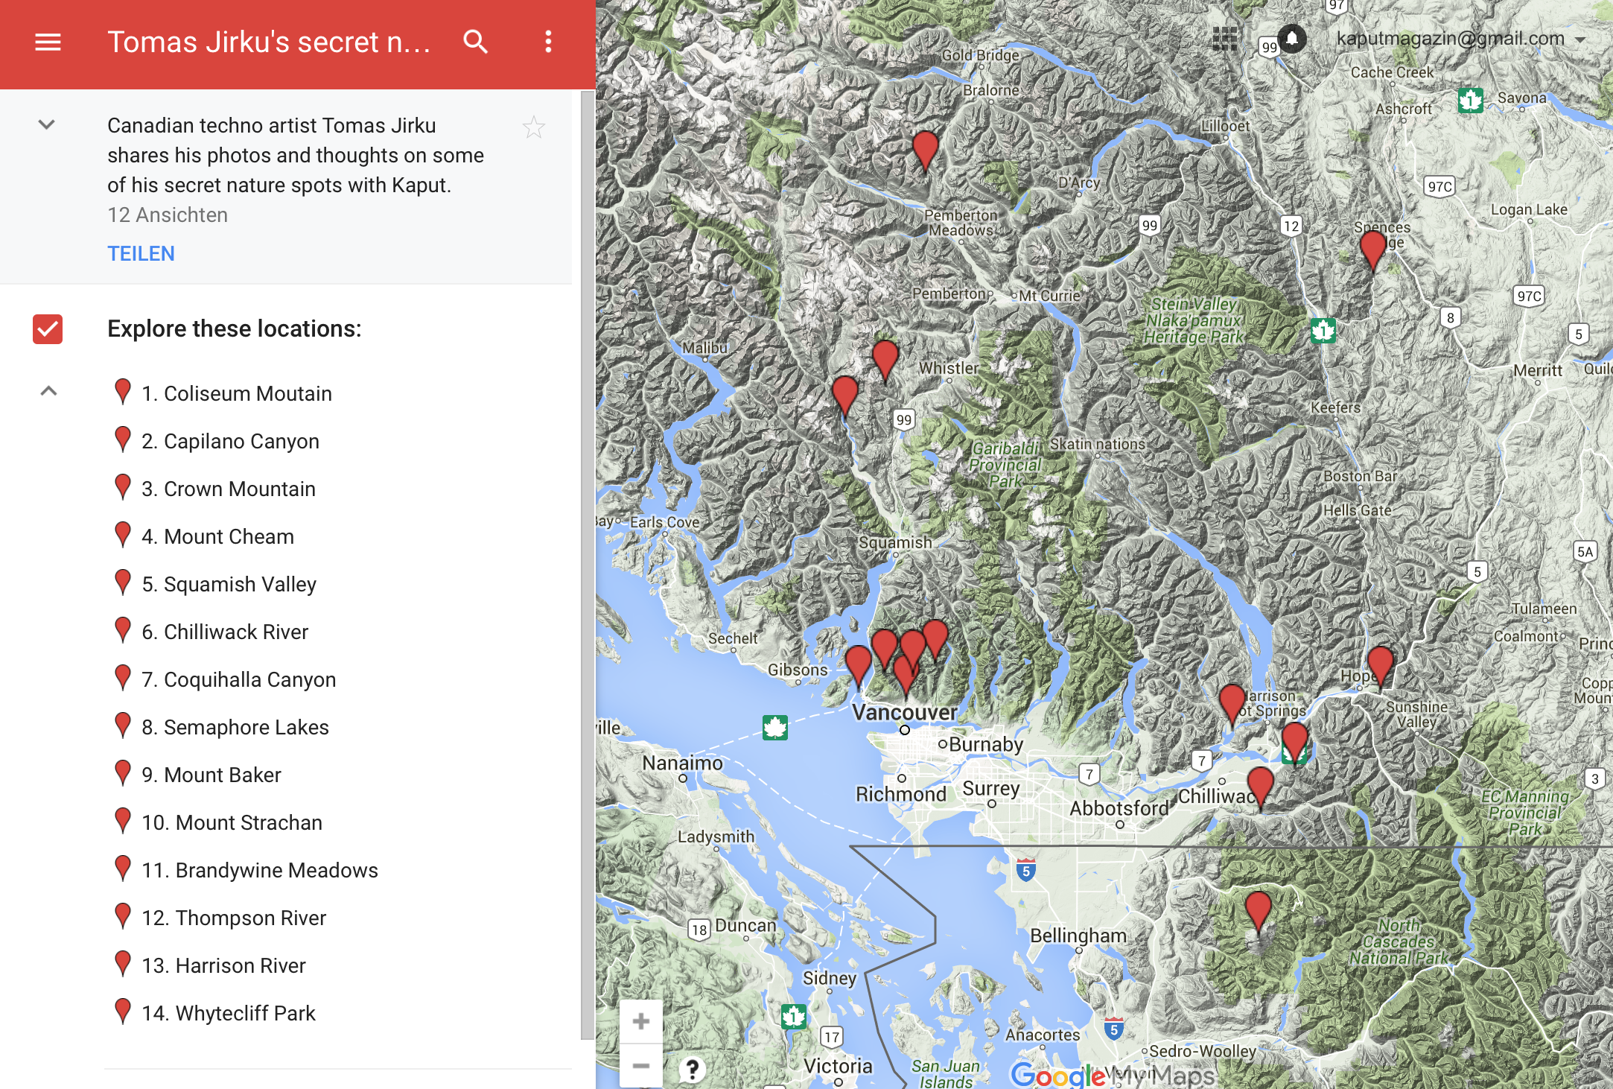Collapse the locations list arrow
Viewport: 1613px width, 1089px height.
coord(48,391)
